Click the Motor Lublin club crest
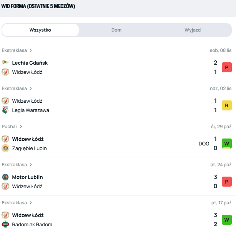Screen dimensions: 236x232 point(5,177)
